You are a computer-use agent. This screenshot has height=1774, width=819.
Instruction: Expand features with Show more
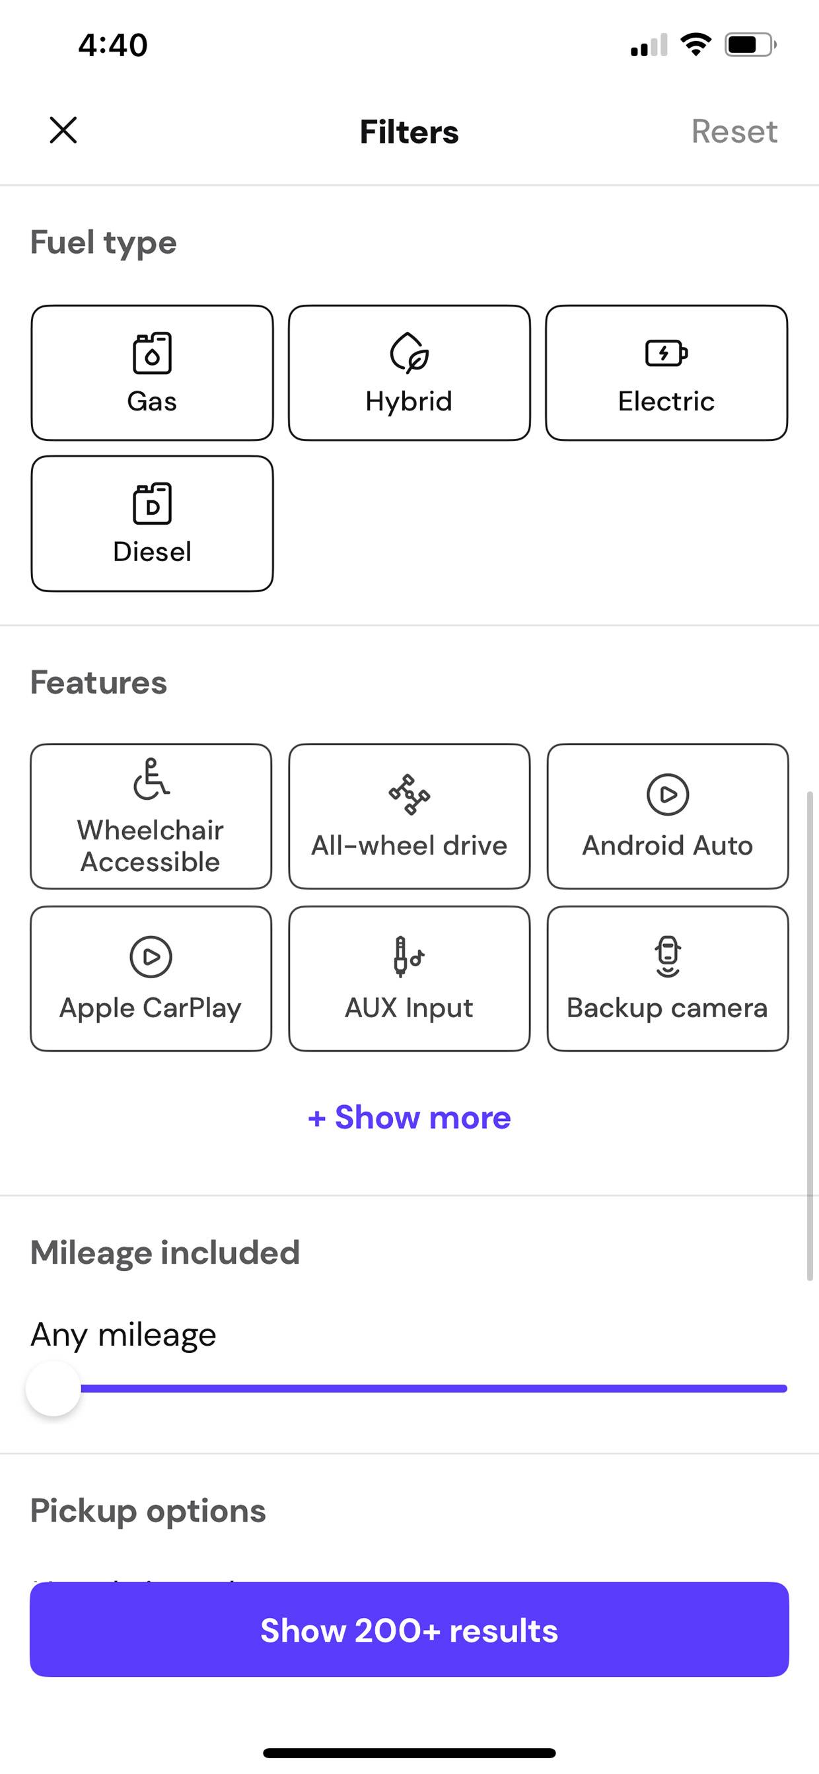pos(409,1117)
